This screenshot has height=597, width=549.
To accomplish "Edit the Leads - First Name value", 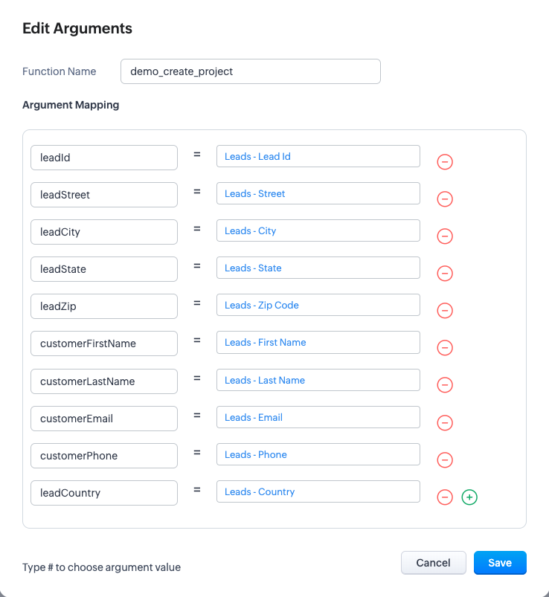I will click(x=318, y=343).
